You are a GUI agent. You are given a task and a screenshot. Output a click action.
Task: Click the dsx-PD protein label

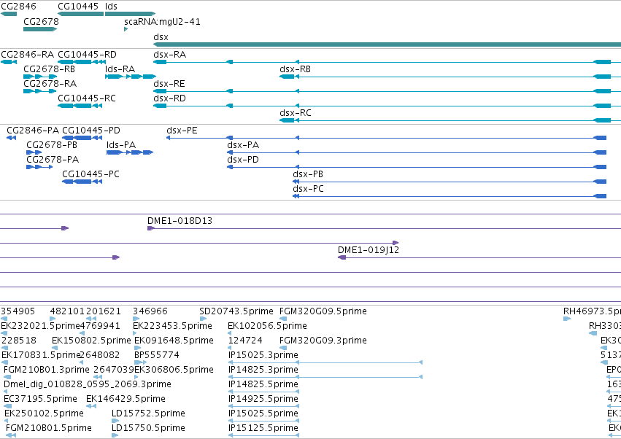pos(243,160)
